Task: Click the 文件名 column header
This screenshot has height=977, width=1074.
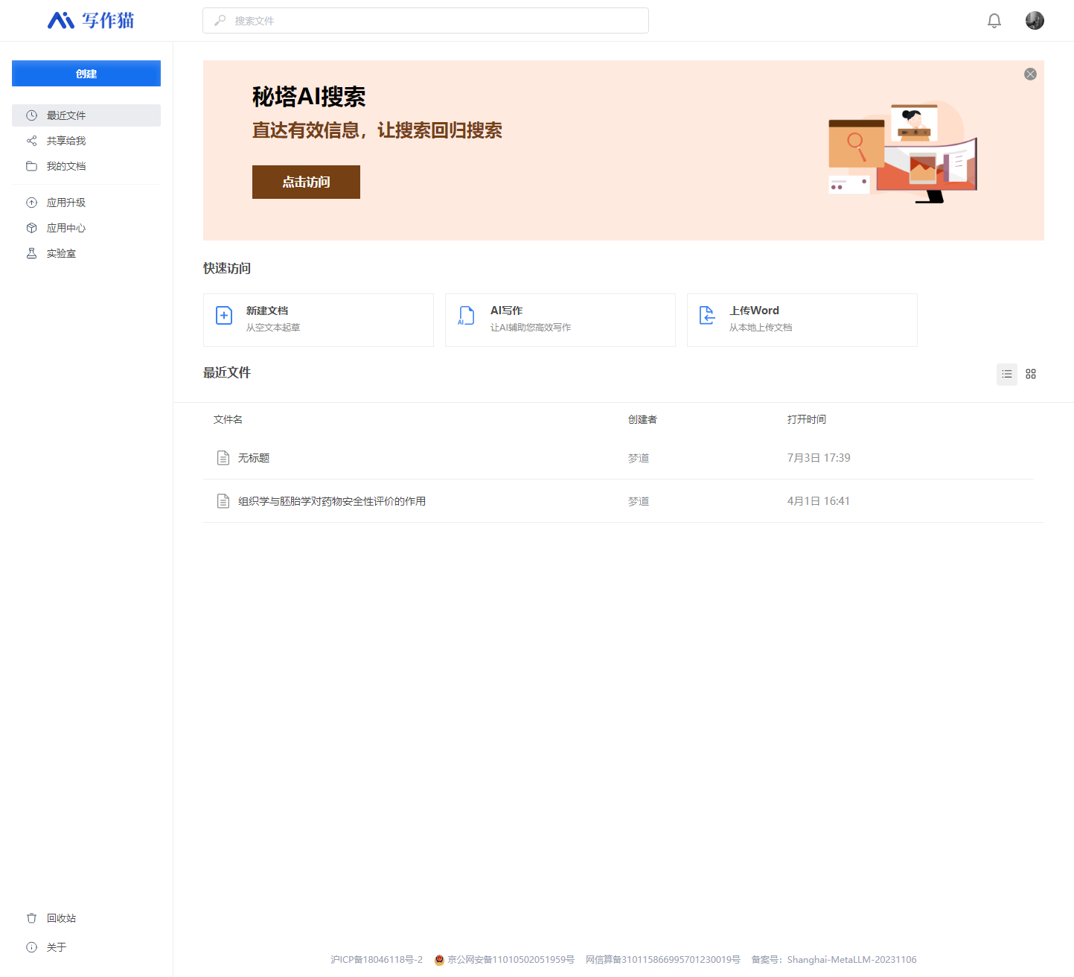Action: [228, 419]
